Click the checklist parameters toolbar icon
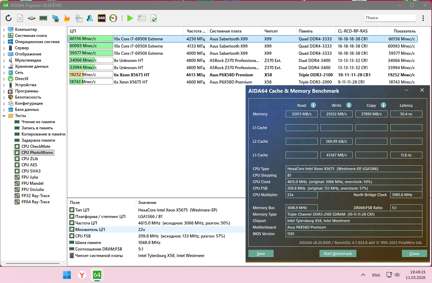The width and height of the screenshot is (432, 283). click(142, 18)
